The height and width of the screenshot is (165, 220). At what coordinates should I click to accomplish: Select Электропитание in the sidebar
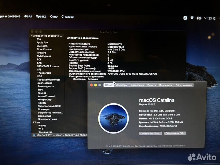pyautogui.click(x=48, y=119)
